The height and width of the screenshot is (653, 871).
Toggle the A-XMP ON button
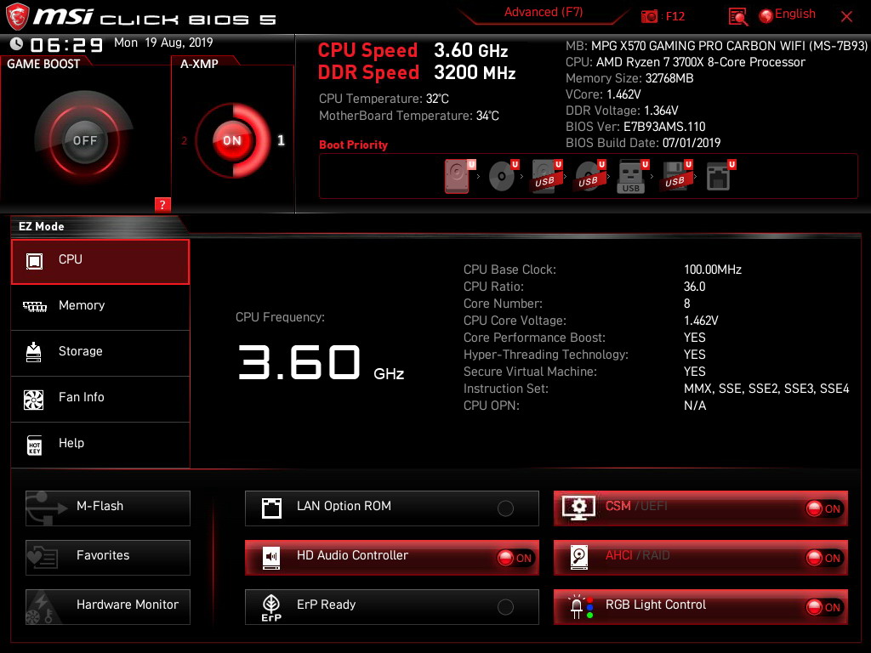click(x=232, y=140)
